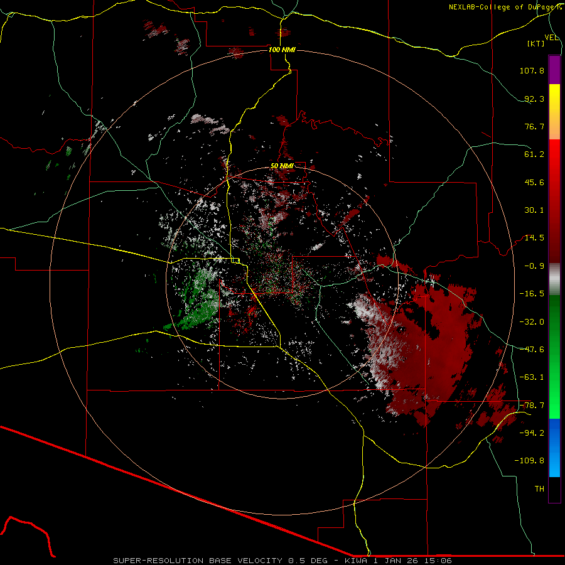Image resolution: width=565 pixels, height=565 pixels.
Task: Pick the yellow-orange segment of the color bar
Action: click(554, 112)
